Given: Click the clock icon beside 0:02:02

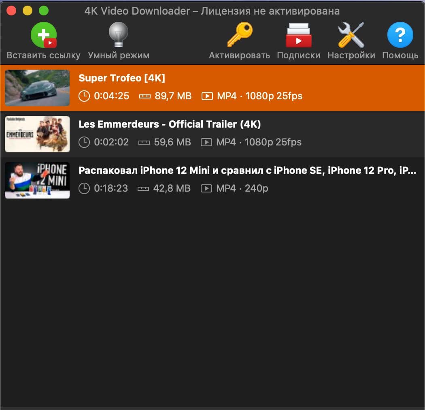Looking at the screenshot, I should pyautogui.click(x=84, y=142).
